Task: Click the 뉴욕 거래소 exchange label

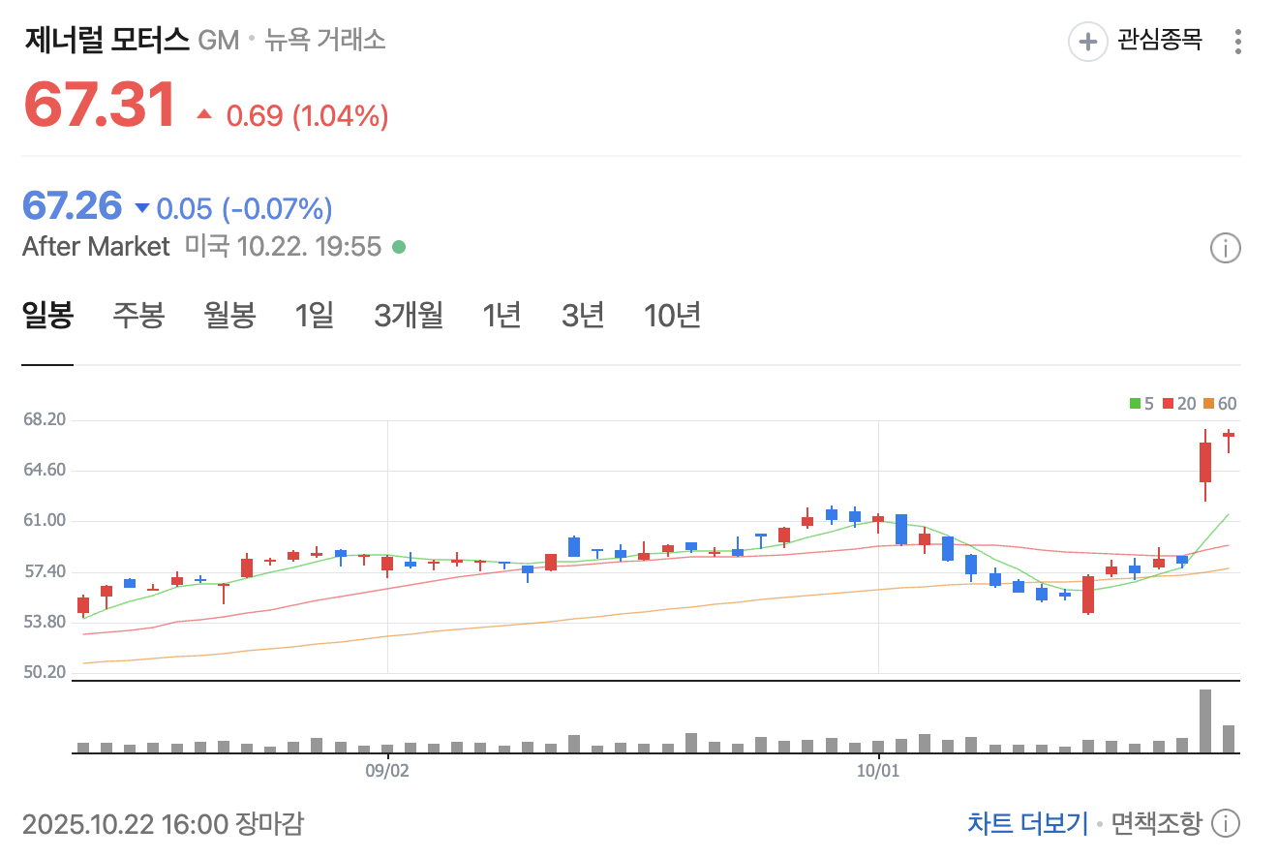Action: [x=324, y=40]
